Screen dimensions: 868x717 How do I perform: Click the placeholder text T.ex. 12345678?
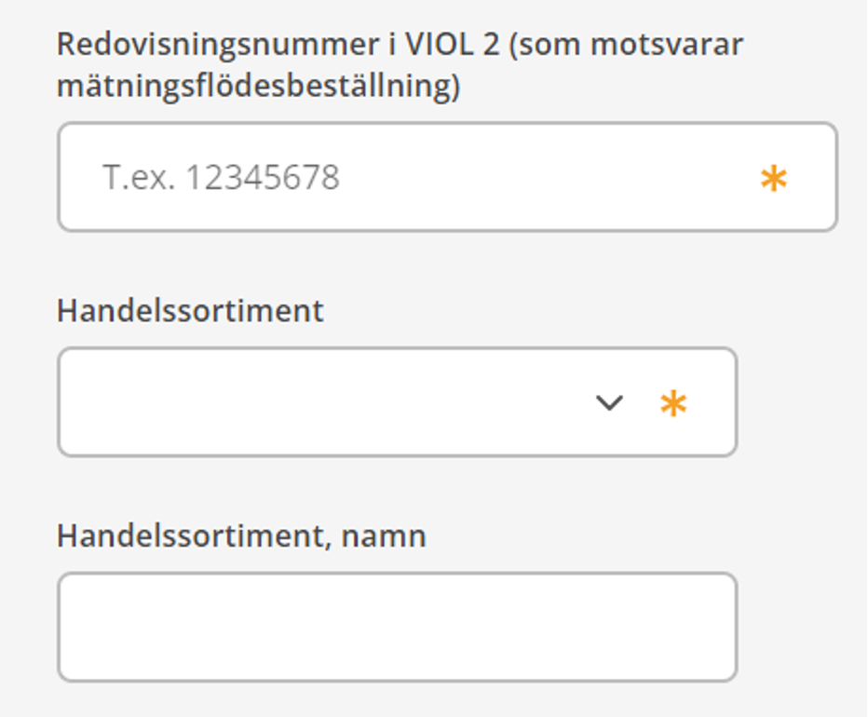[221, 177]
